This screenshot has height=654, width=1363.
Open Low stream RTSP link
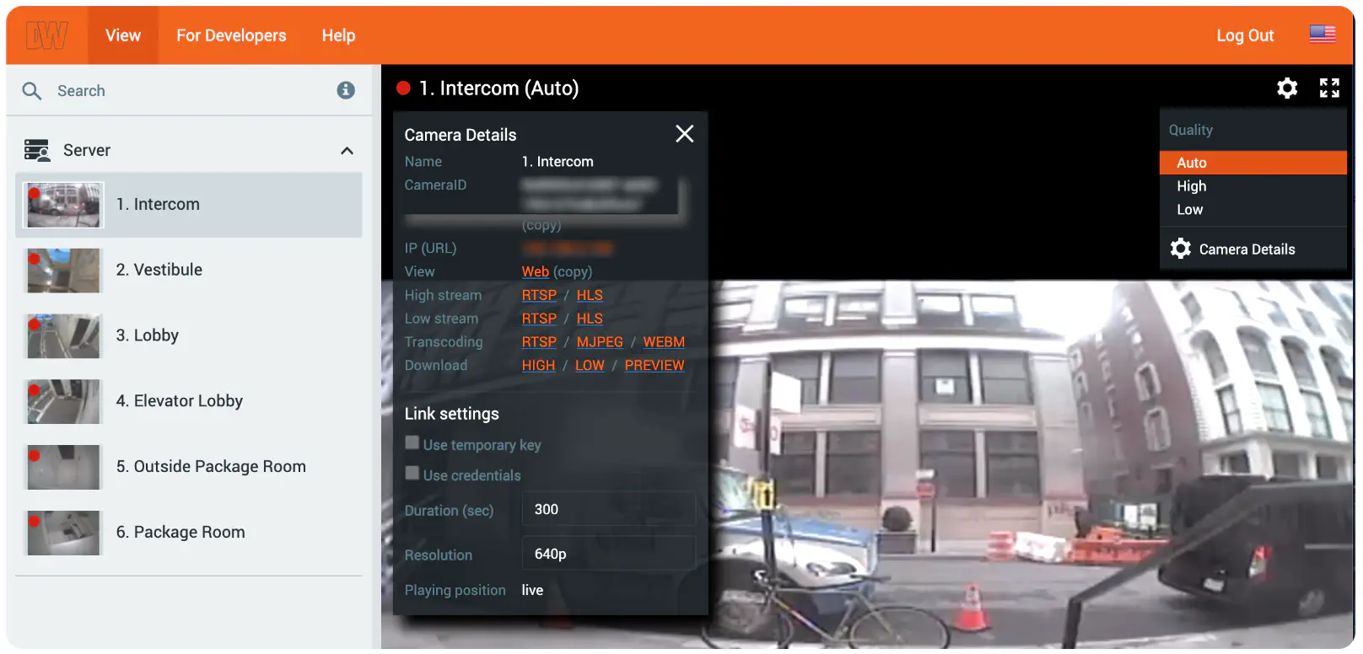pos(539,319)
